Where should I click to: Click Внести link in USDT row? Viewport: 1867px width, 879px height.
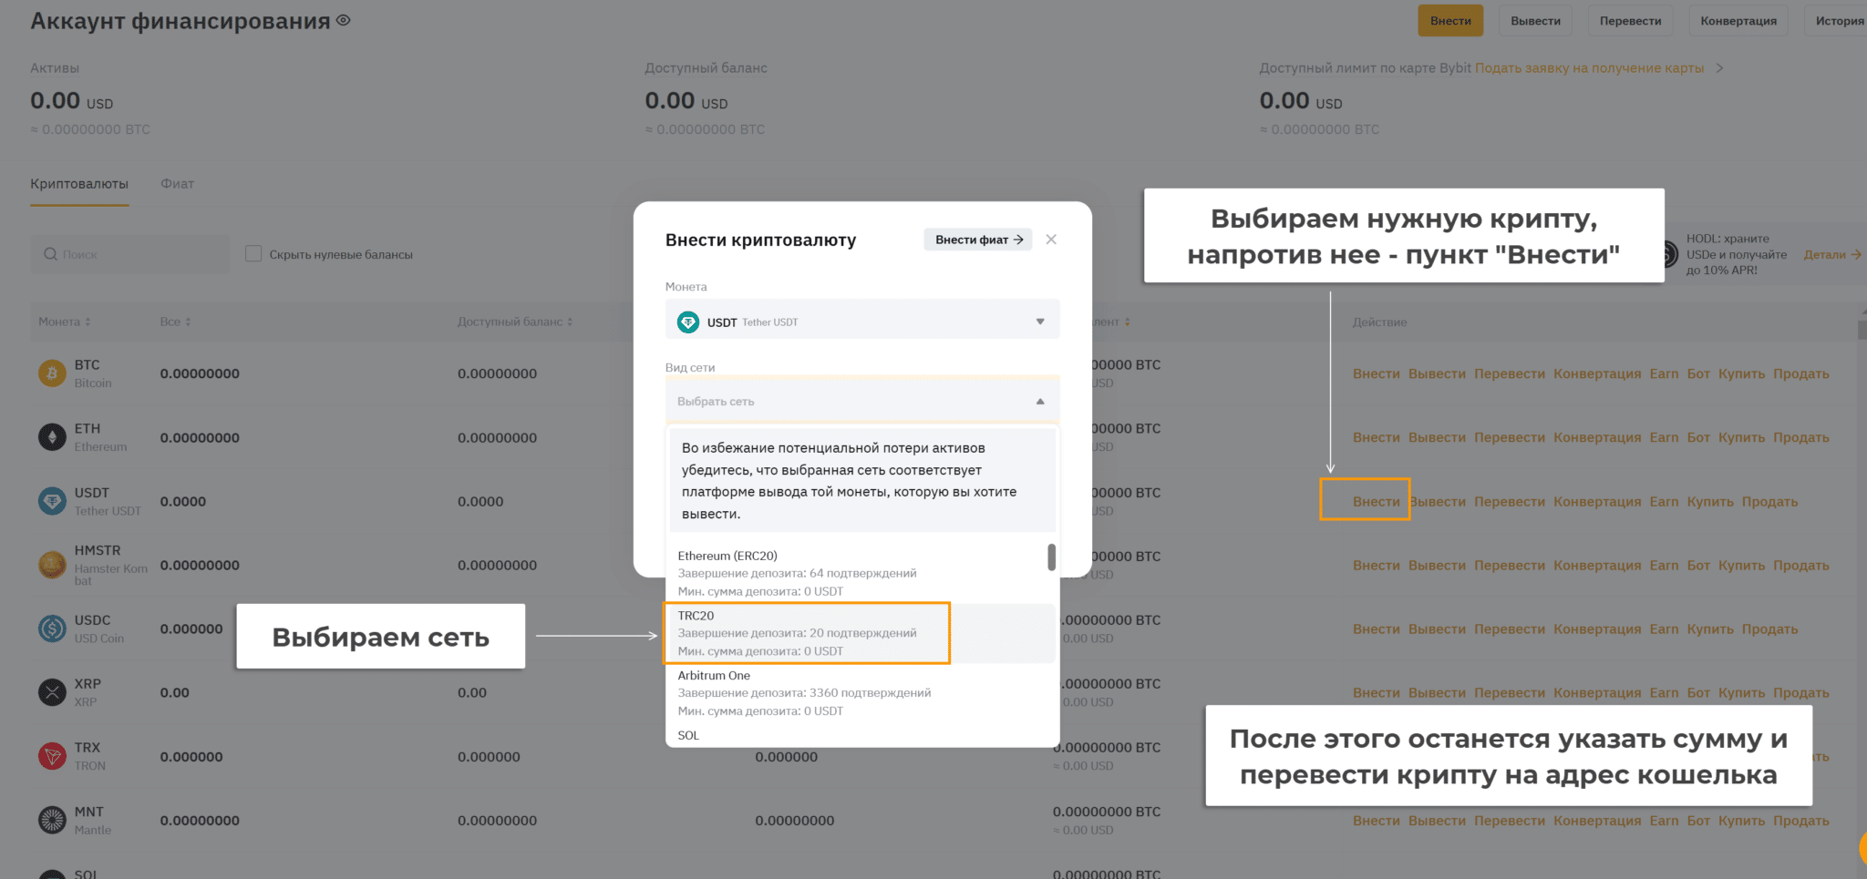click(x=1375, y=502)
